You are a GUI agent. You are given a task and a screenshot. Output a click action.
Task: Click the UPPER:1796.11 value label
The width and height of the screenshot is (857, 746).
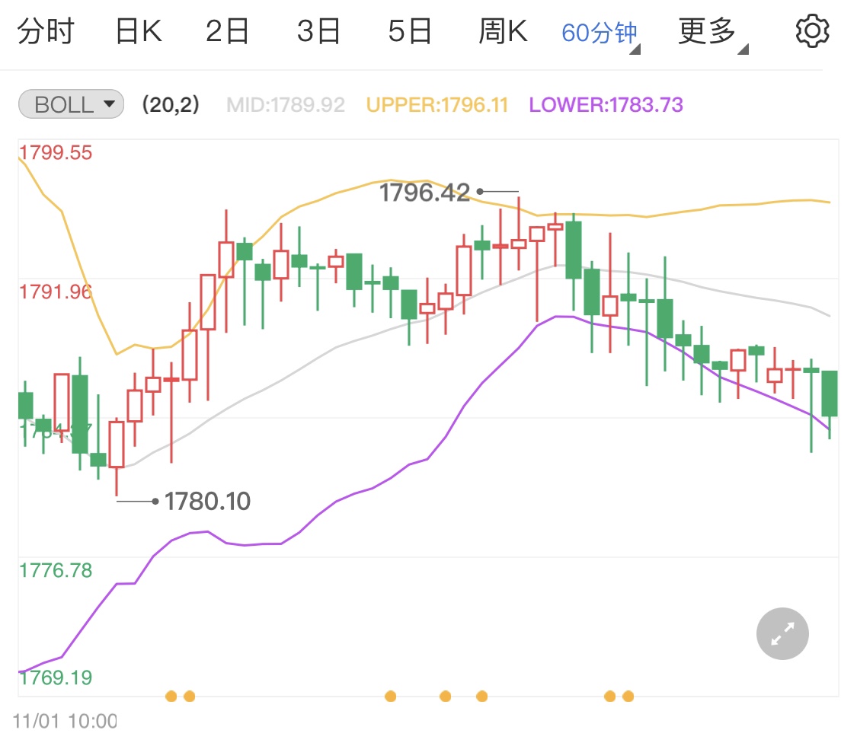[x=437, y=105]
